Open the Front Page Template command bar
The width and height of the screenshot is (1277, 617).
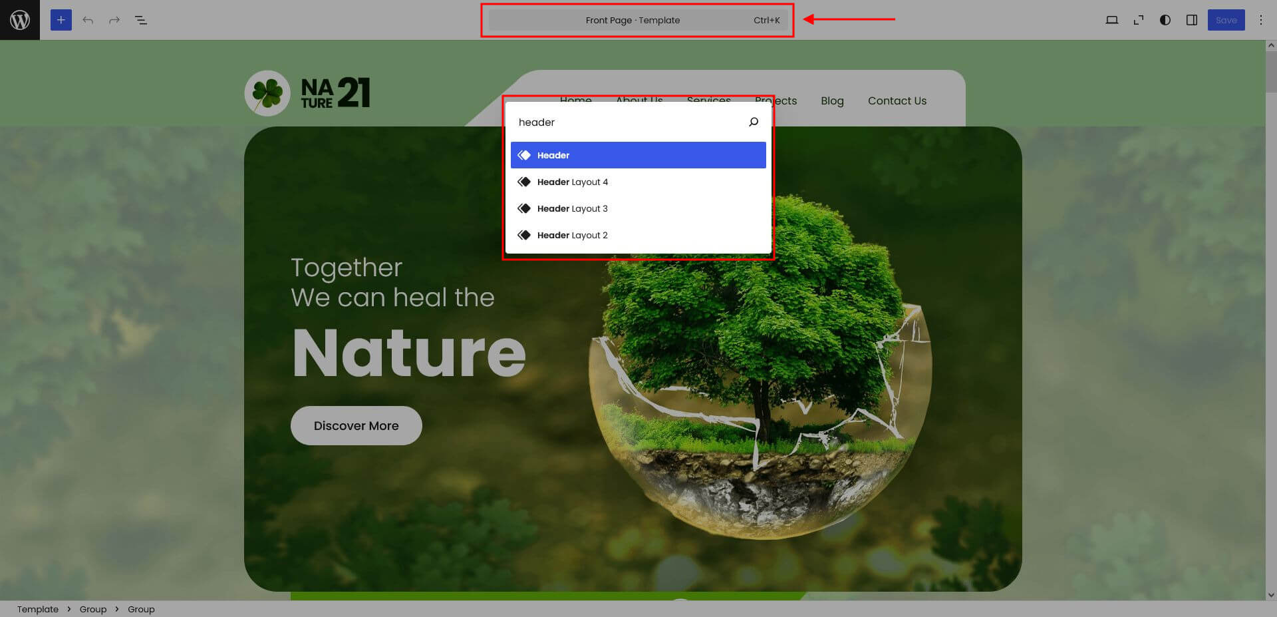637,20
